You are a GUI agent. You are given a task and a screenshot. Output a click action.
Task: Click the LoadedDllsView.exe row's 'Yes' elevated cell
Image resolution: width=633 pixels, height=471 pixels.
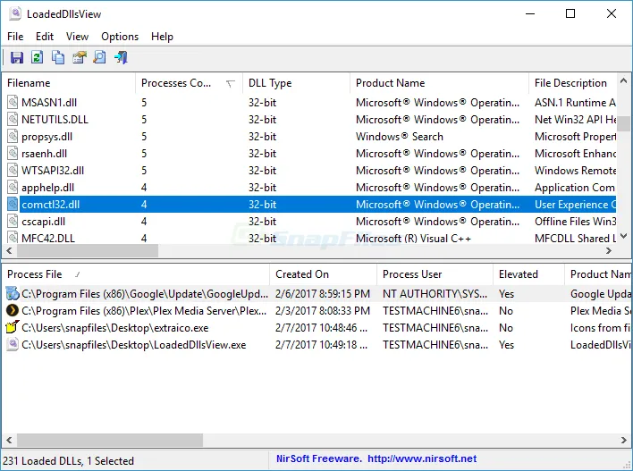click(x=506, y=345)
